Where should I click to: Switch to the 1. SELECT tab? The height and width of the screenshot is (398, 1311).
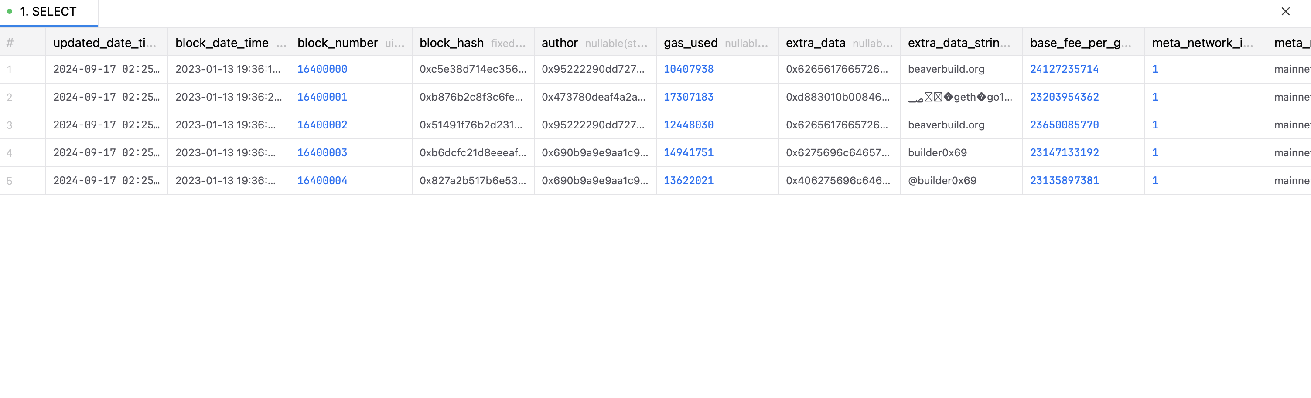(48, 12)
